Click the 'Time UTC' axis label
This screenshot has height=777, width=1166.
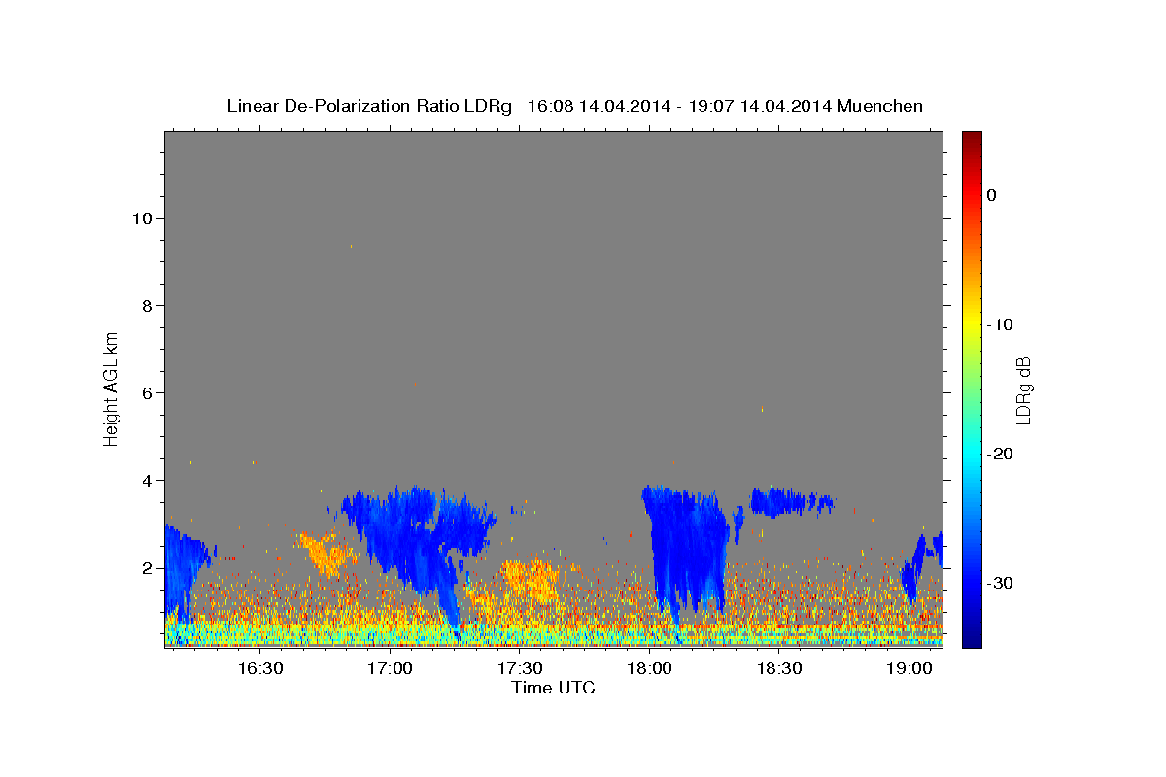point(553,688)
